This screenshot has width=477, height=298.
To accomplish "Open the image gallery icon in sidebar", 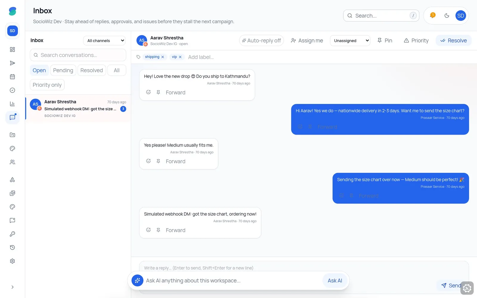I will (x=12, y=193).
